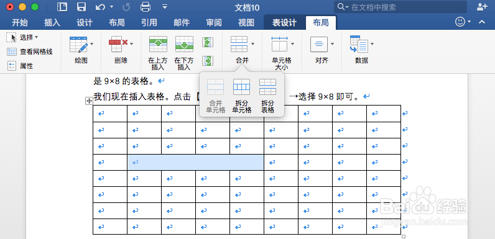Print the document with printer icon
This screenshot has height=239, width=495.
(146, 7)
